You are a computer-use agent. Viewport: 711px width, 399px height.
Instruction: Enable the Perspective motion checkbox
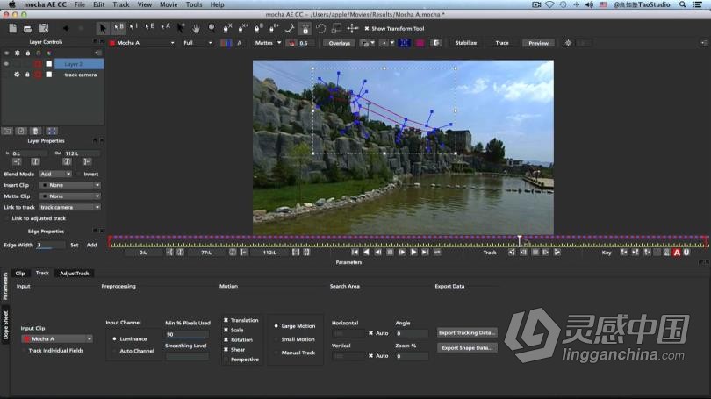226,360
